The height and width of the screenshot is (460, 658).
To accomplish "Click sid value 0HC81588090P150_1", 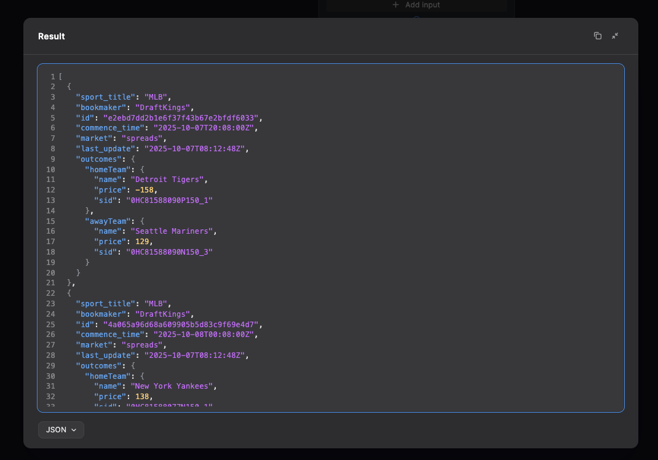I will pos(170,200).
